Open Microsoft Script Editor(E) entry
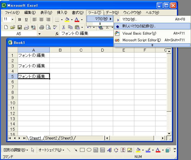Screen dimensions: 191x160 pyautogui.click(x=152, y=40)
